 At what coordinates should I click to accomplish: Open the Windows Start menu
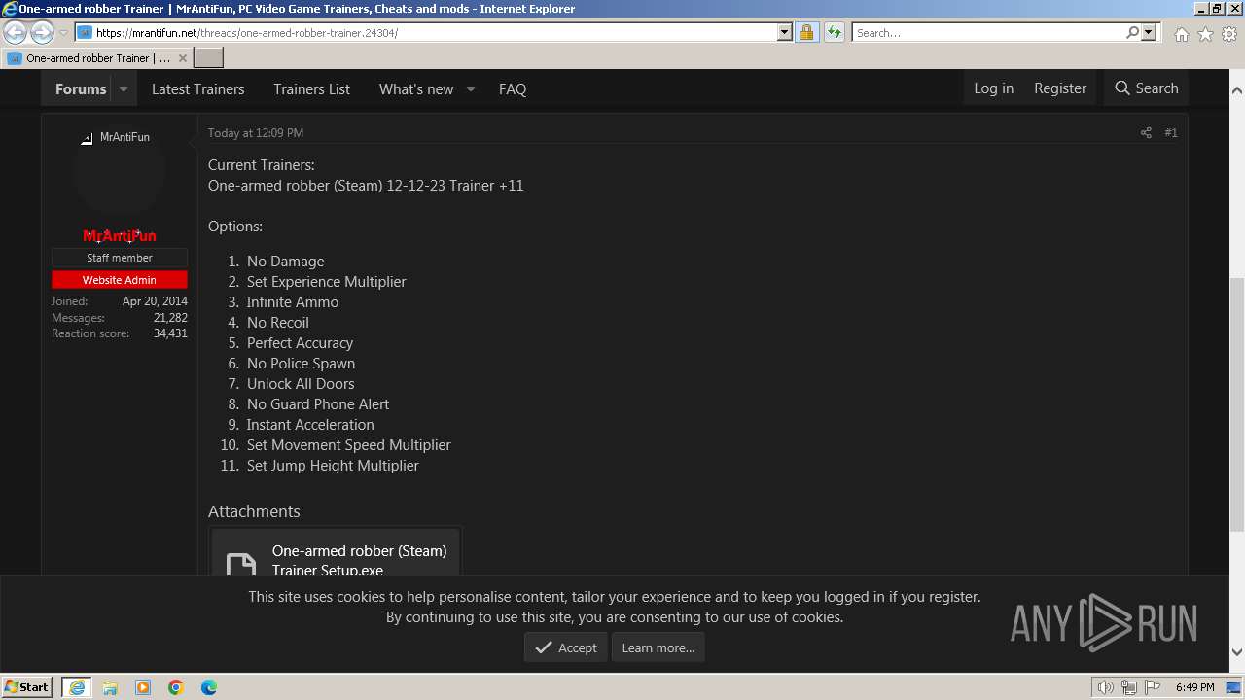[27, 686]
